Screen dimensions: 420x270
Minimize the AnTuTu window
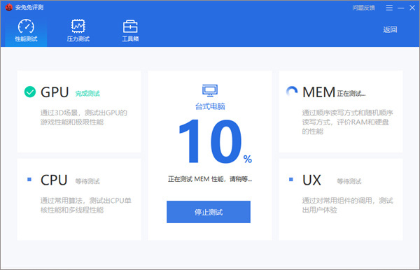(400, 8)
